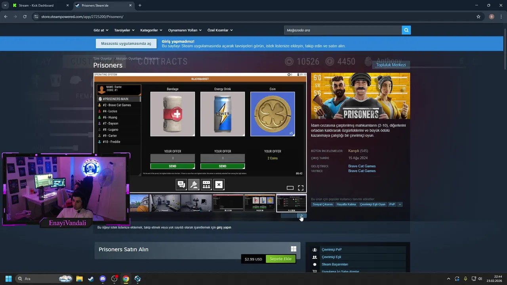507x285 pixels.
Task: Open the Karışık reviews summary
Action: (x=353, y=151)
